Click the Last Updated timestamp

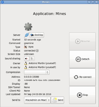point(37,94)
